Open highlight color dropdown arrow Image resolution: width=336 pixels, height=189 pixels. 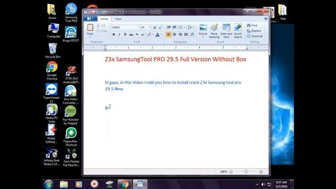click(x=153, y=35)
